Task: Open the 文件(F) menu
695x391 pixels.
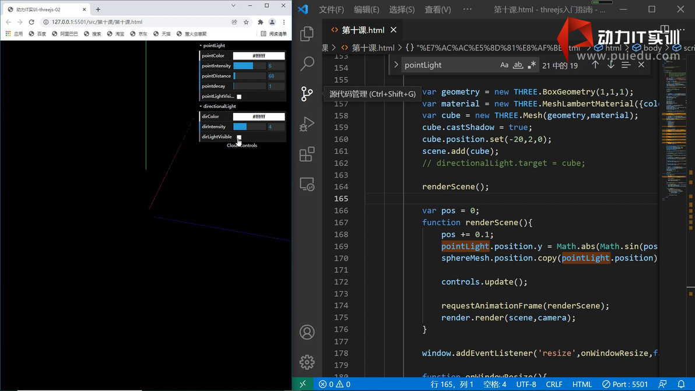Action: pos(331,10)
